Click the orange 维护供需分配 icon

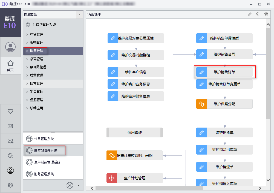pyautogui.click(x=201, y=104)
